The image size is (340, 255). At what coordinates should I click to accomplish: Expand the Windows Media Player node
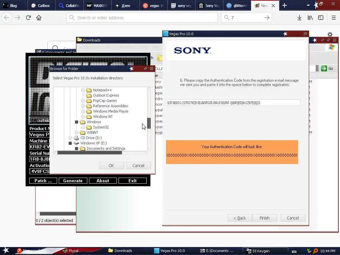83,111
